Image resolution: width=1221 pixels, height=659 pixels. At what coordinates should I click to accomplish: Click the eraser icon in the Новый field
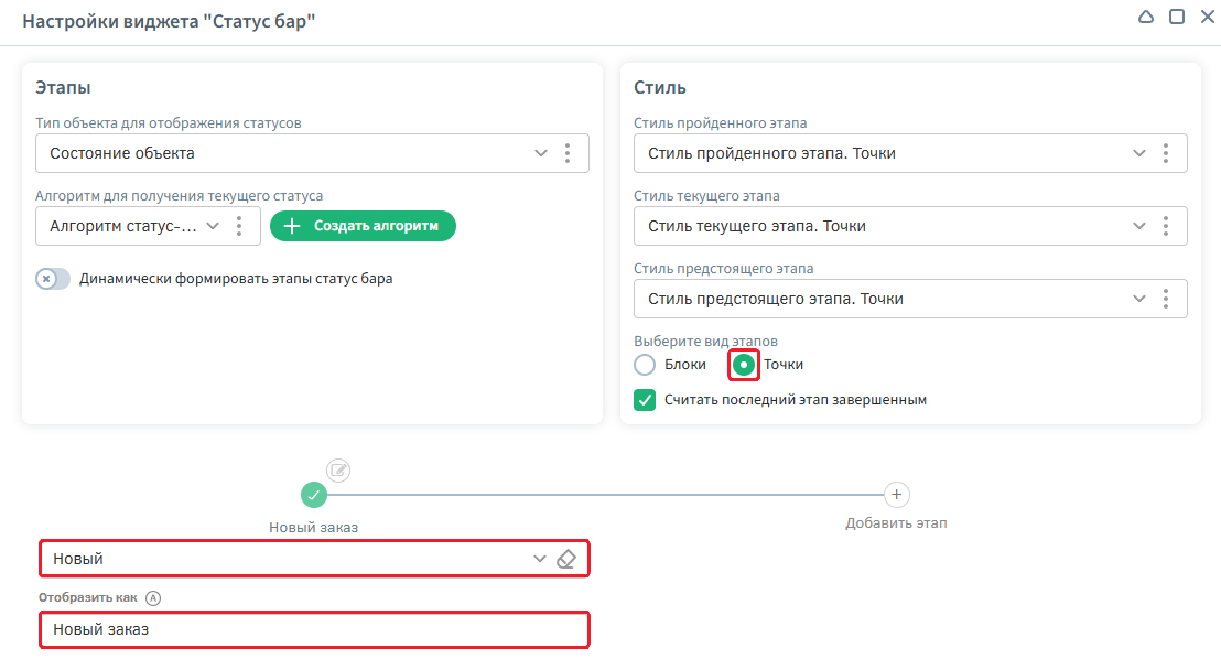coord(566,559)
